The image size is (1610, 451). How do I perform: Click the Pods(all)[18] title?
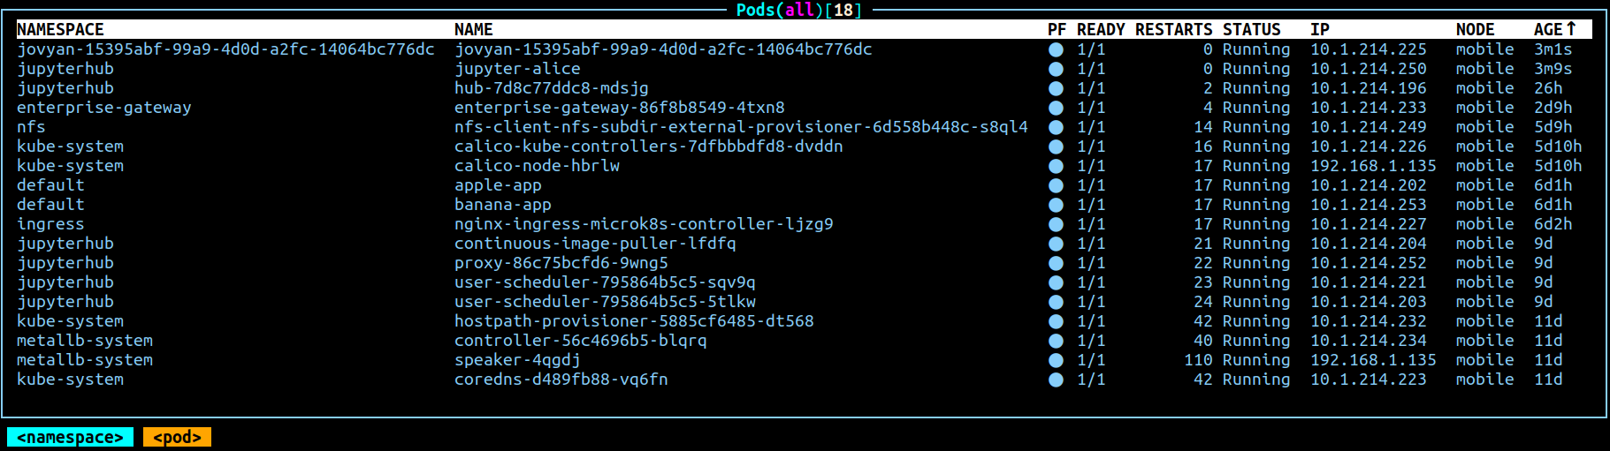(798, 10)
